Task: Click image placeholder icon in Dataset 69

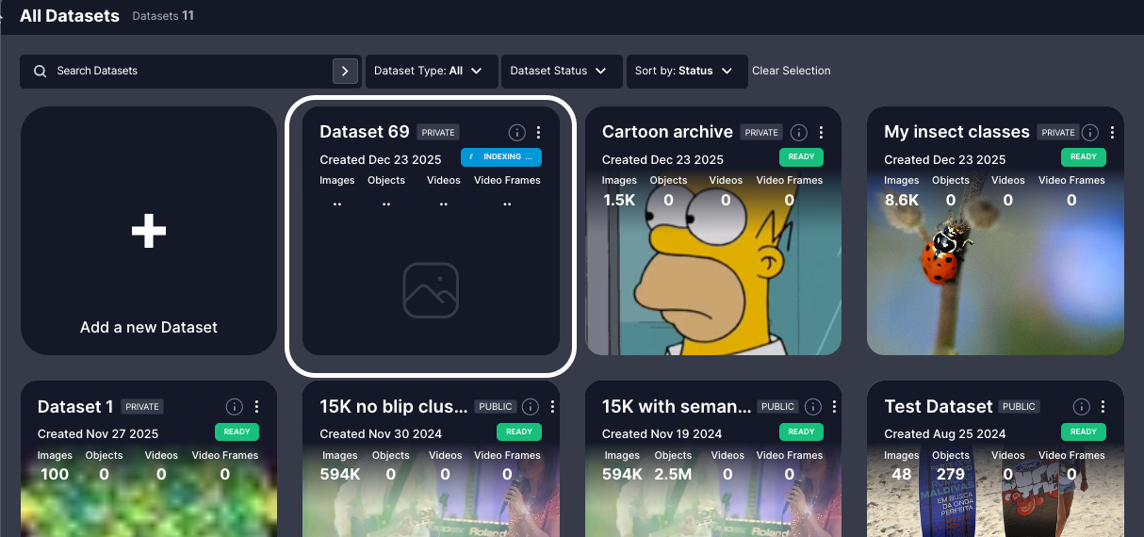Action: (431, 290)
